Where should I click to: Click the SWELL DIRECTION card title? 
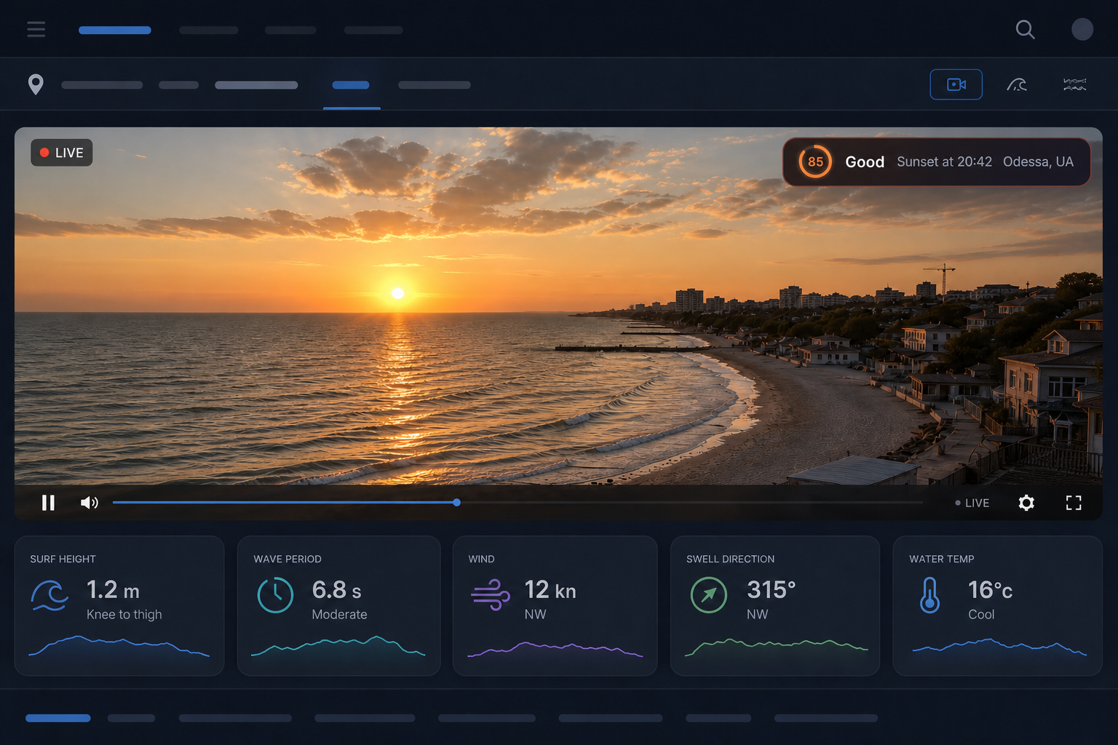tap(730, 559)
